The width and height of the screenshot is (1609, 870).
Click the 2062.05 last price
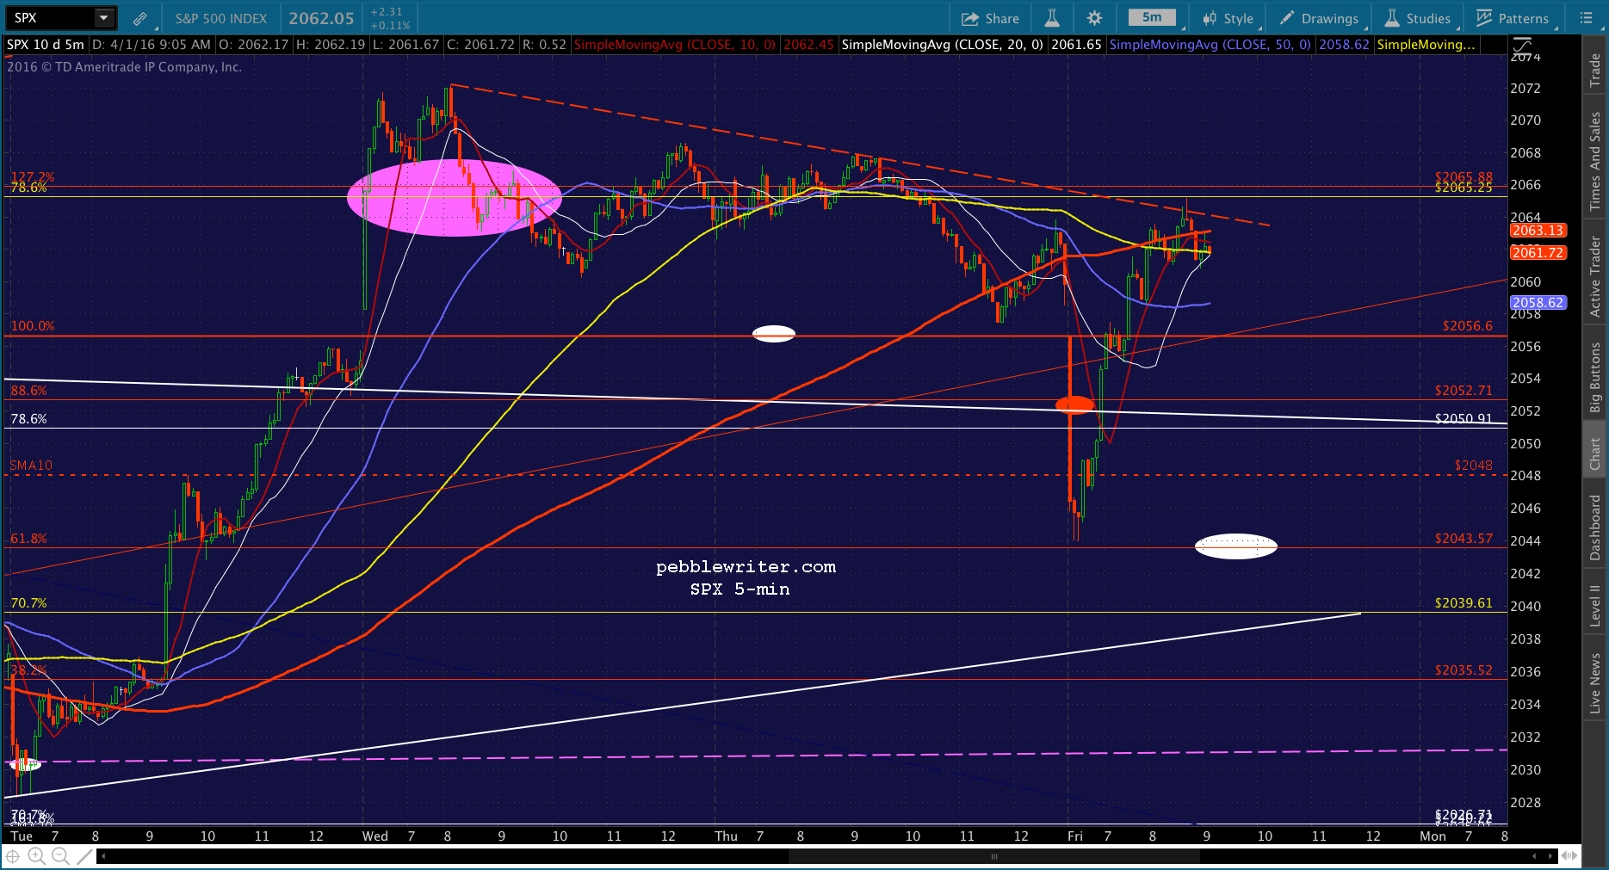321,18
